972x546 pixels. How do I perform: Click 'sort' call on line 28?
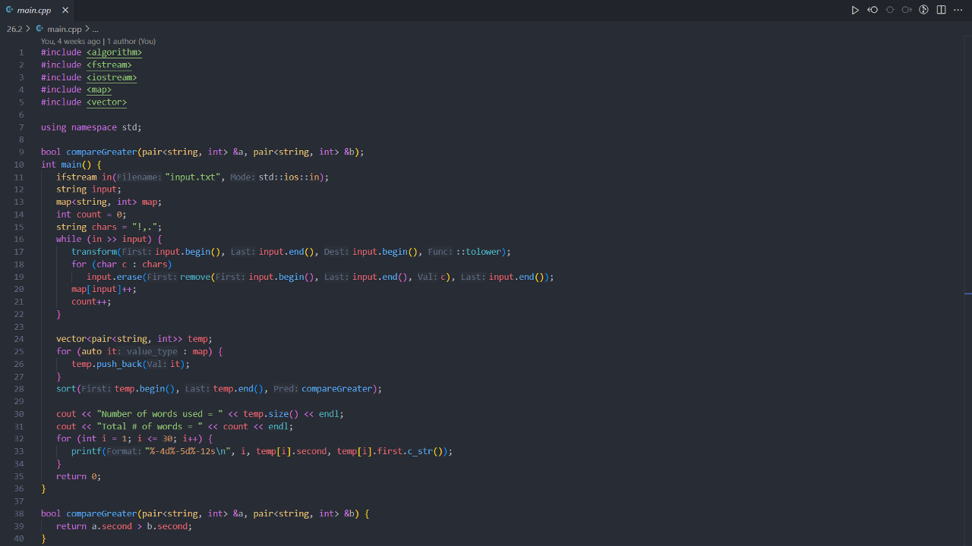[66, 388]
